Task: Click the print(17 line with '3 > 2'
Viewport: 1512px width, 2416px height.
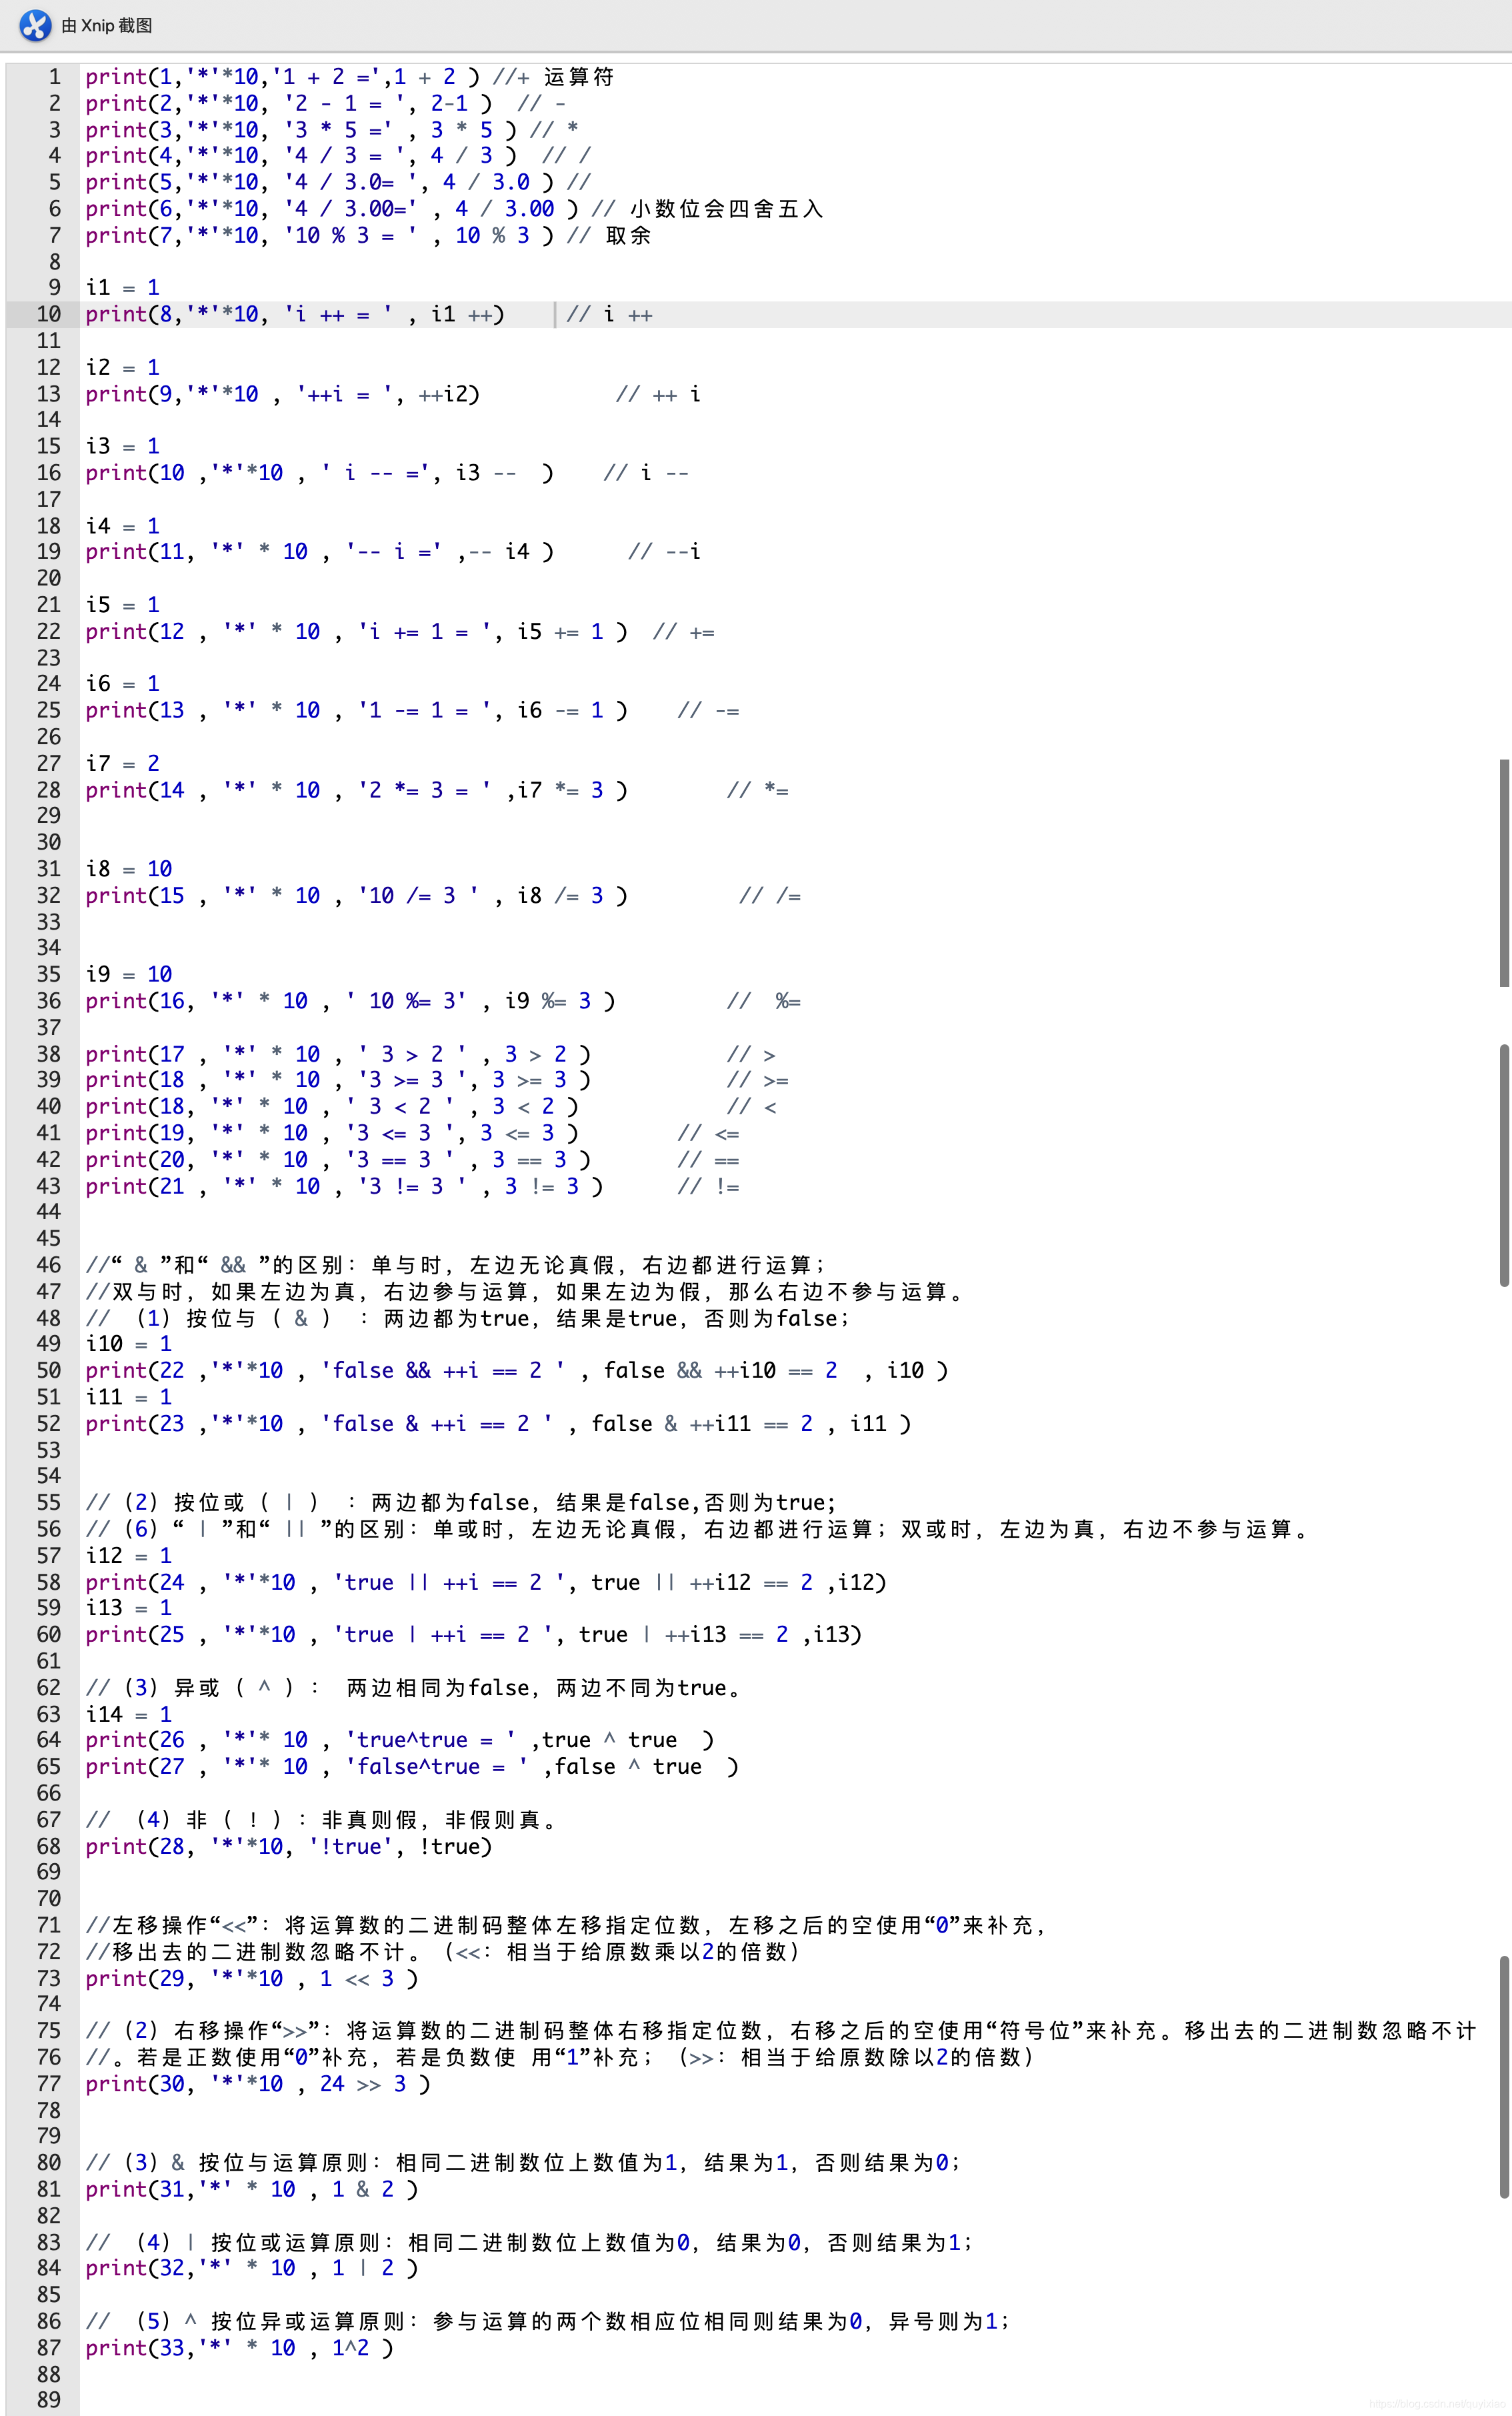Action: [x=338, y=1054]
